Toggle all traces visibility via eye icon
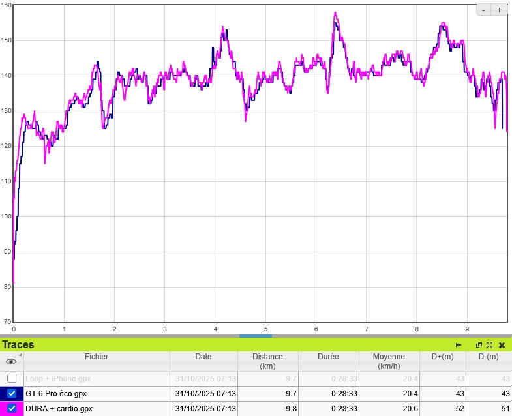The width and height of the screenshot is (512, 416). pyautogui.click(x=11, y=361)
